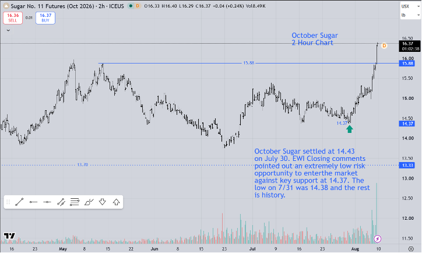Click the TradingView logo
Image resolution: width=422 pixels, height=253 pixels.
point(9,236)
